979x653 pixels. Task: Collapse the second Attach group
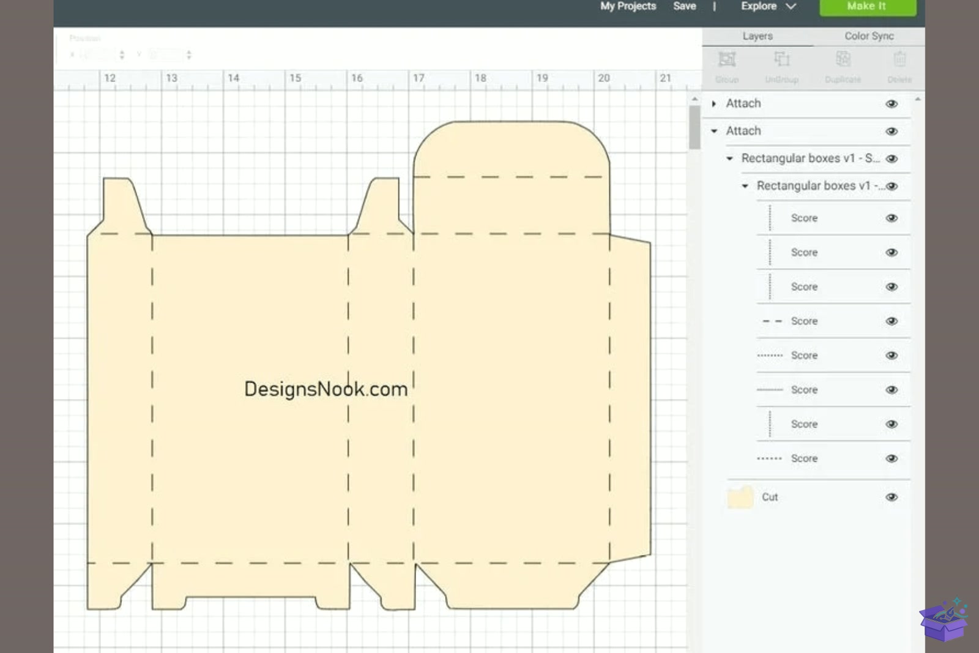point(714,131)
